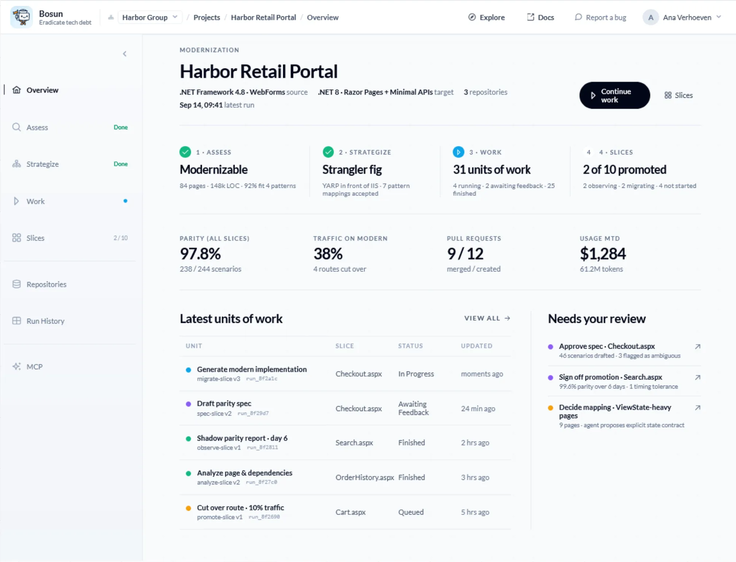The image size is (736, 562).
Task: Click the Overview breadcrumb
Action: [322, 17]
